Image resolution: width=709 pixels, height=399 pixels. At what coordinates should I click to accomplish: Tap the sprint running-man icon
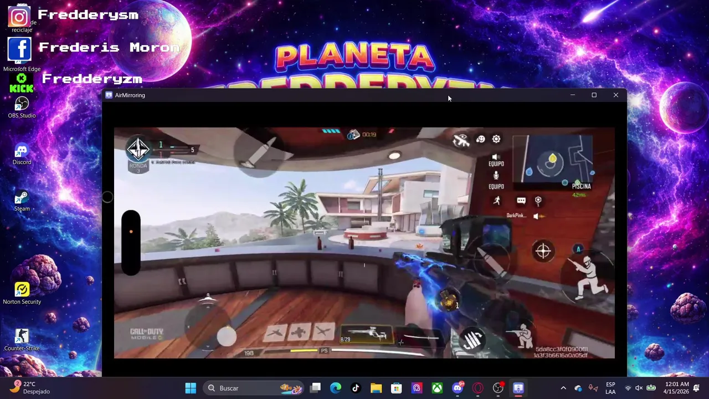(497, 201)
